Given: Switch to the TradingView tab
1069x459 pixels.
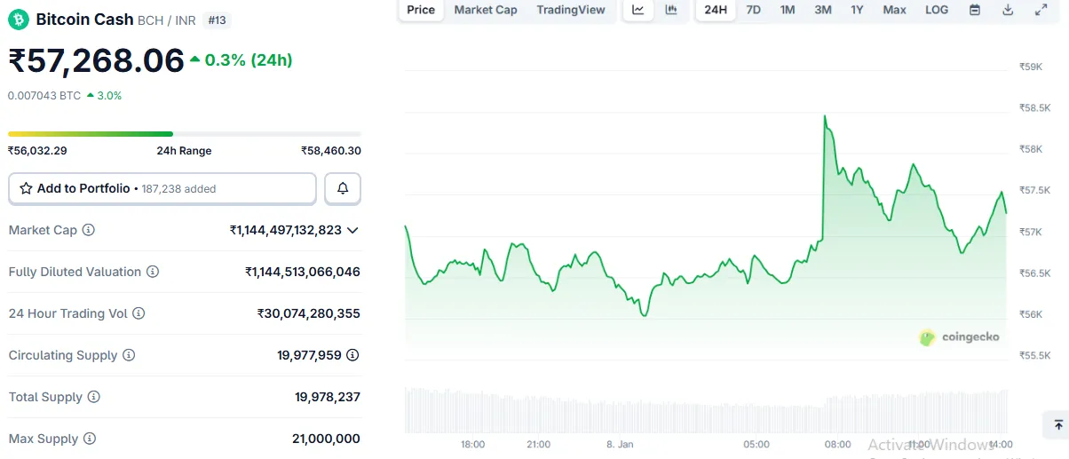Looking at the screenshot, I should point(571,10).
